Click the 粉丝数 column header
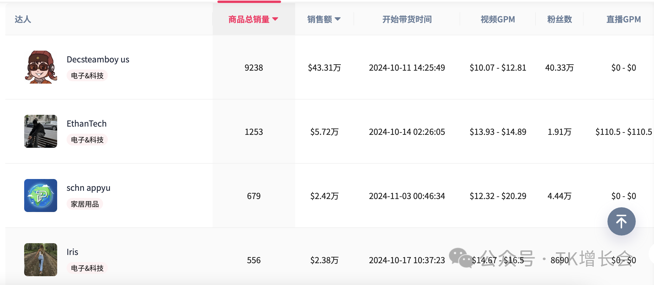The width and height of the screenshot is (654, 285). [x=559, y=19]
